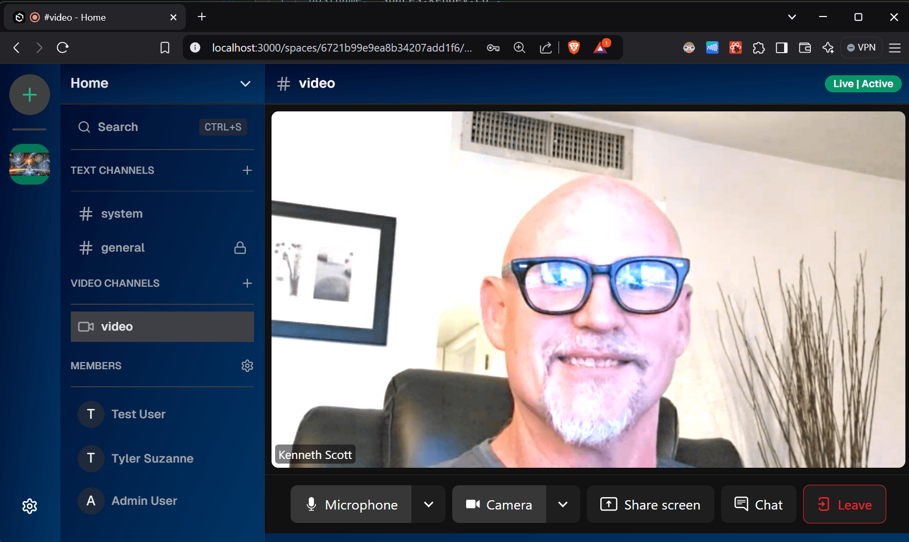Start Share screen
Viewport: 909px width, 542px height.
point(650,504)
